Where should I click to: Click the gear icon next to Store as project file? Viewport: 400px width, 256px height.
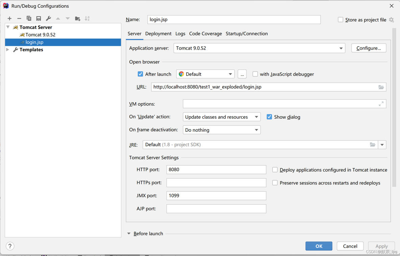[391, 20]
